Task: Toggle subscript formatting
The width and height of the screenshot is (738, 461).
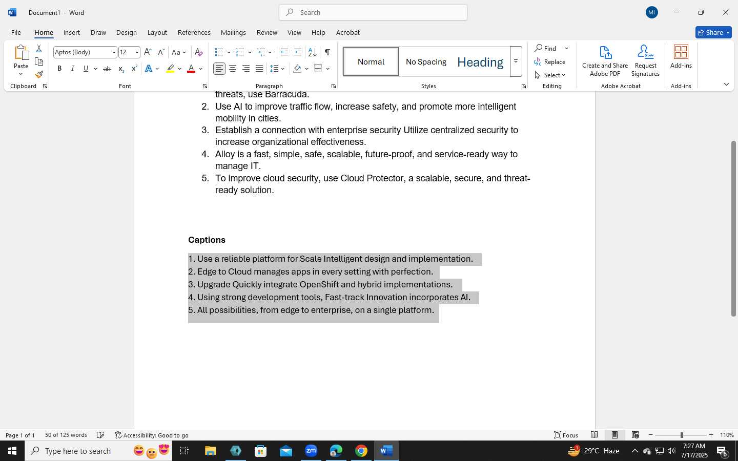Action: [121, 69]
